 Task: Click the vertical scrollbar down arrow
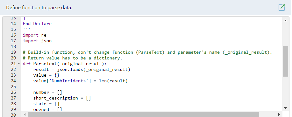click(285, 108)
